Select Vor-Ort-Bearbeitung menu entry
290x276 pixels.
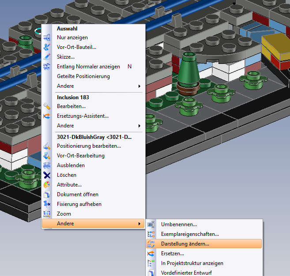click(93, 156)
